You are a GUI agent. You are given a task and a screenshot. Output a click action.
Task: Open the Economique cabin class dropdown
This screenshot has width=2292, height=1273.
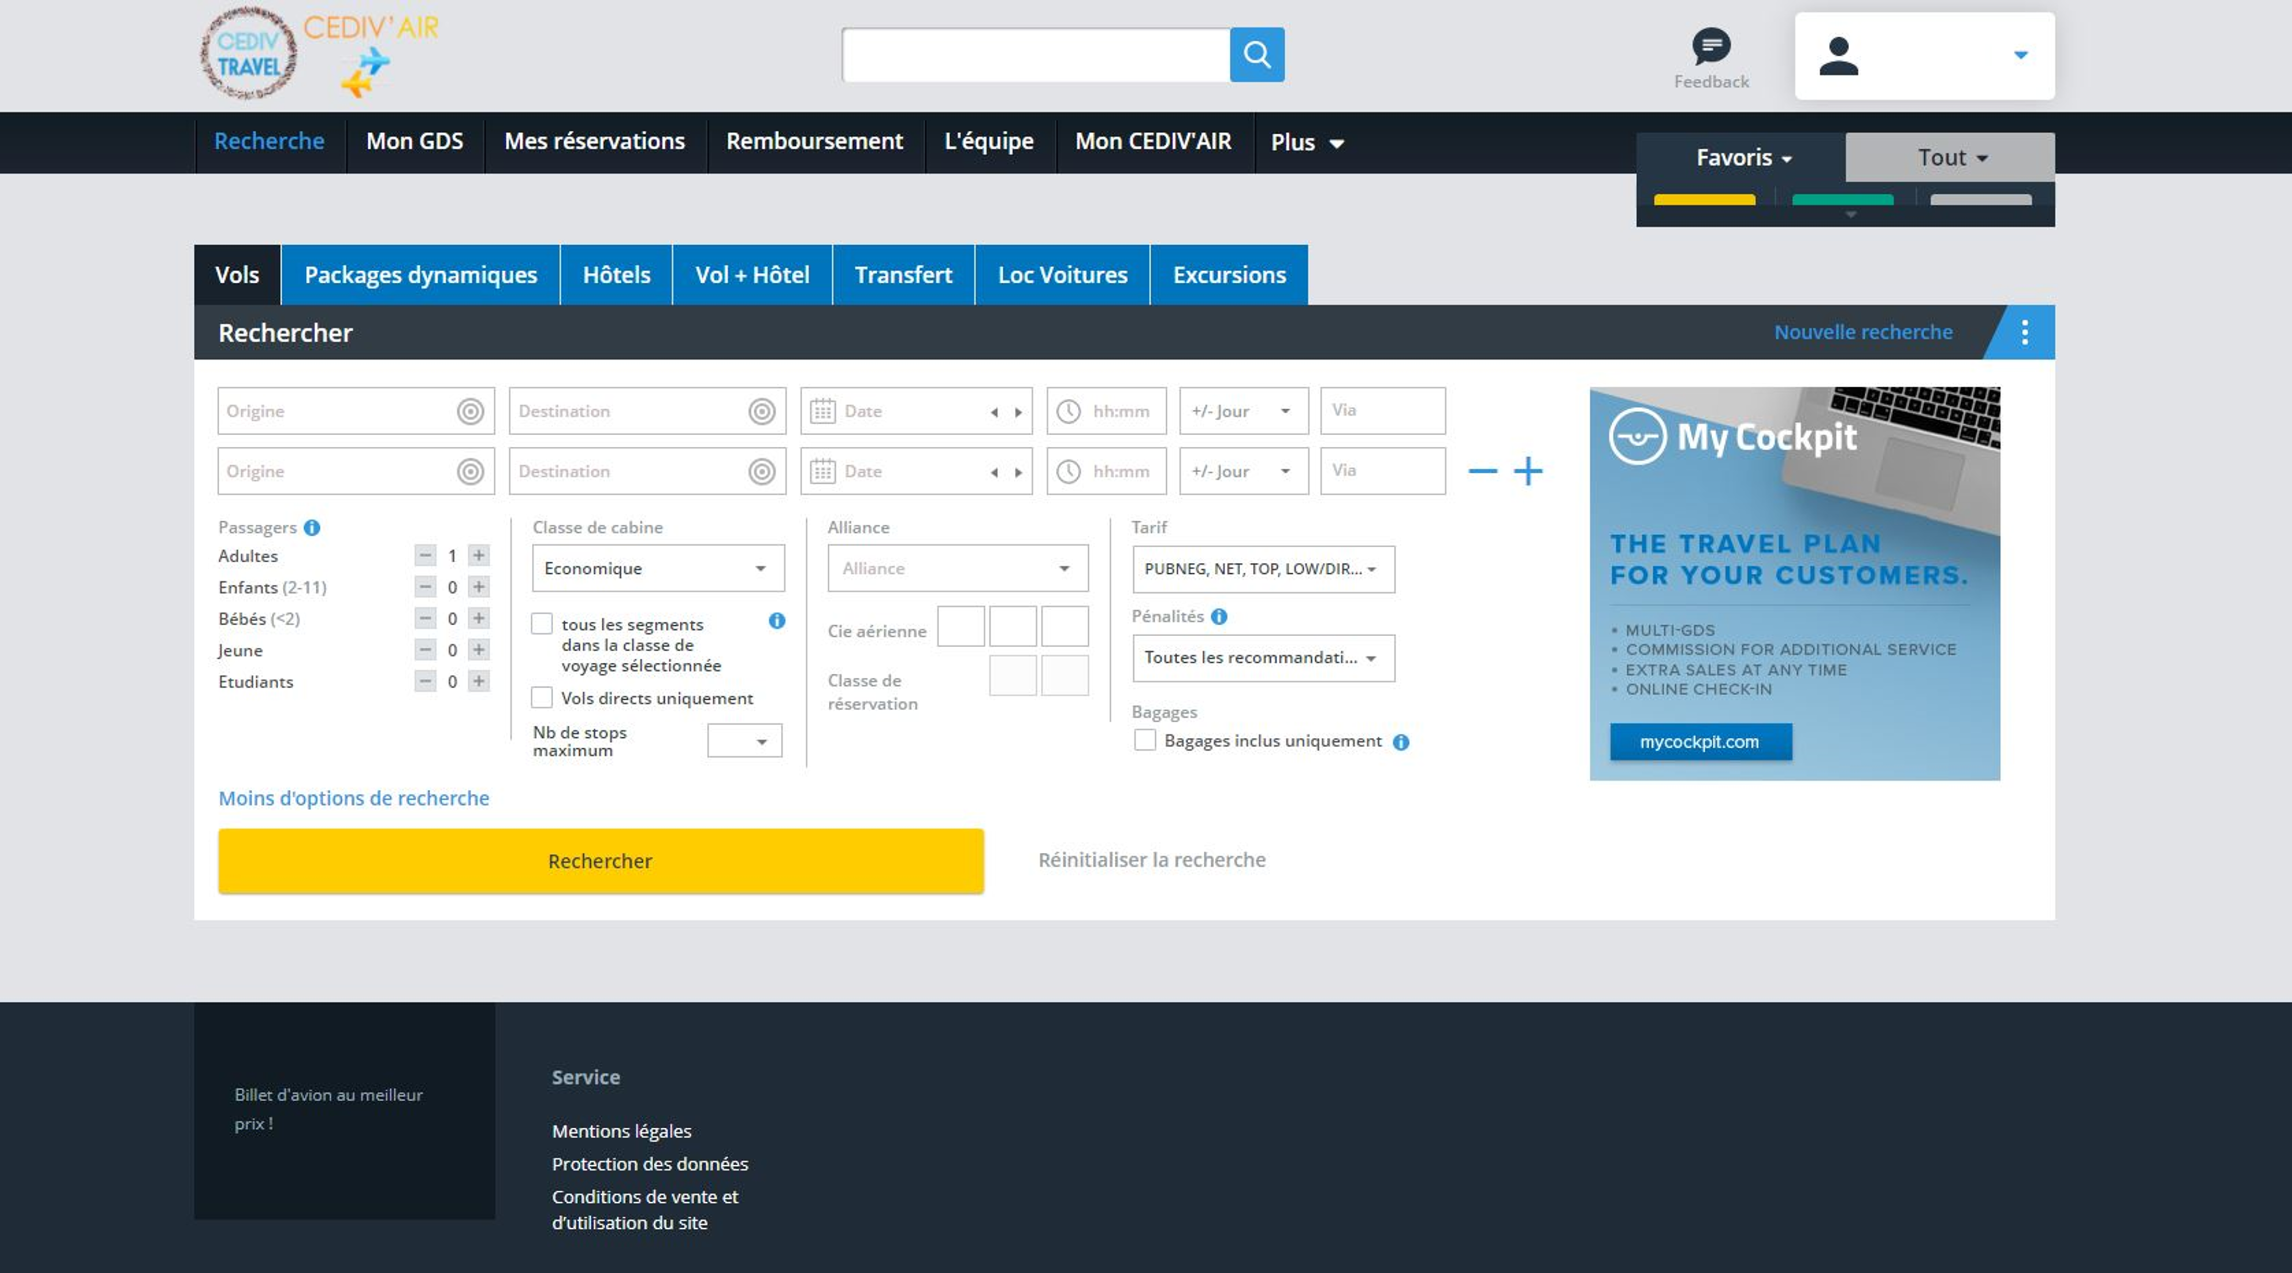[x=657, y=569]
